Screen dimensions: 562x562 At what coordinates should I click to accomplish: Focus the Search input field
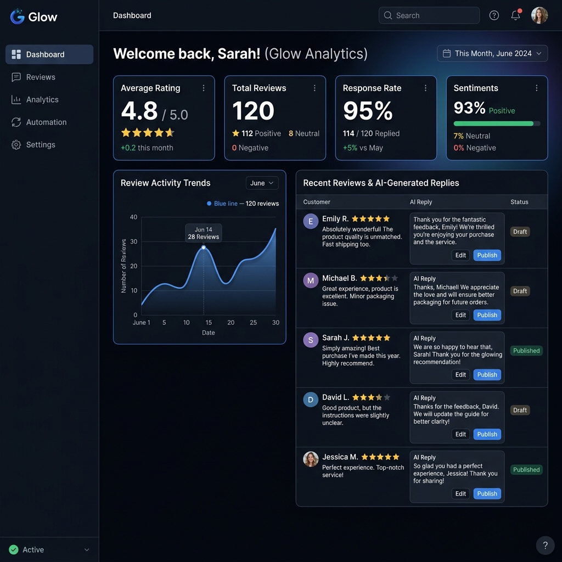click(x=429, y=15)
